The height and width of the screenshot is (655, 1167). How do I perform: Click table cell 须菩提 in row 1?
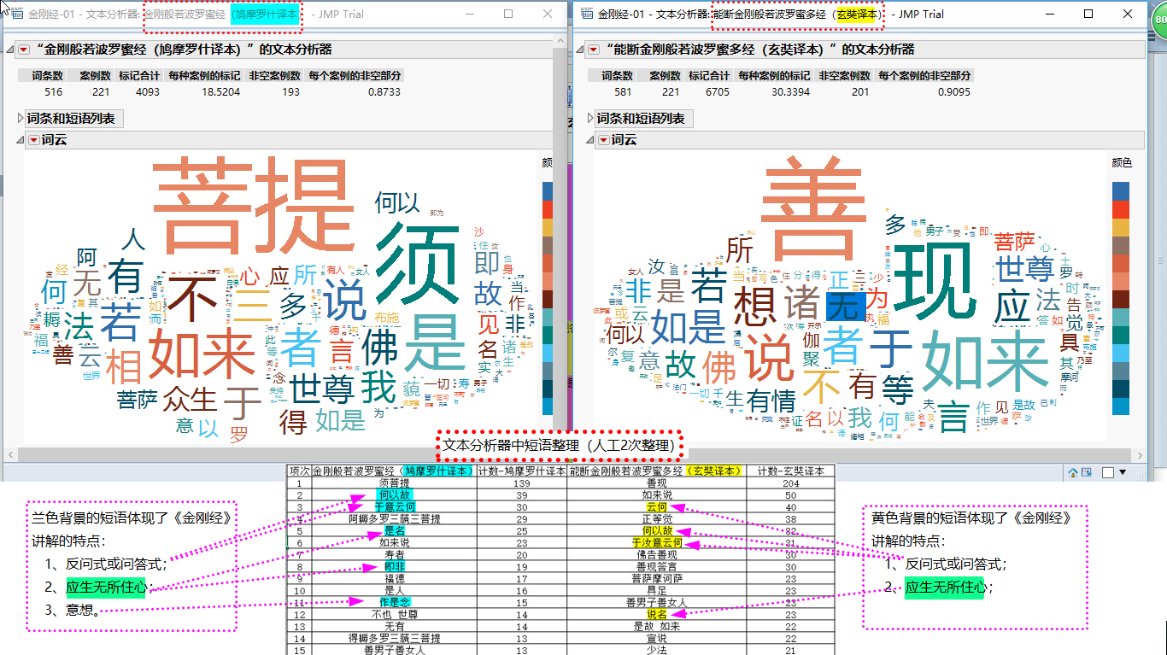coord(394,483)
